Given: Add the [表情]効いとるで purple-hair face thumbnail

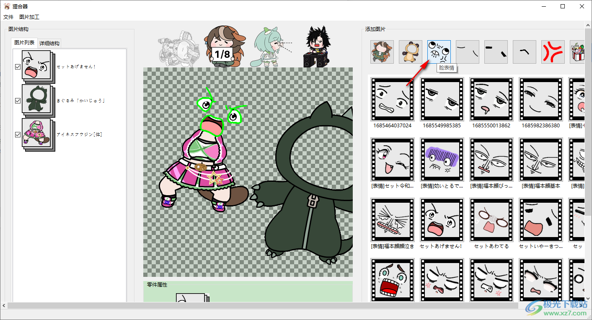Looking at the screenshot, I should pyautogui.click(x=442, y=160).
